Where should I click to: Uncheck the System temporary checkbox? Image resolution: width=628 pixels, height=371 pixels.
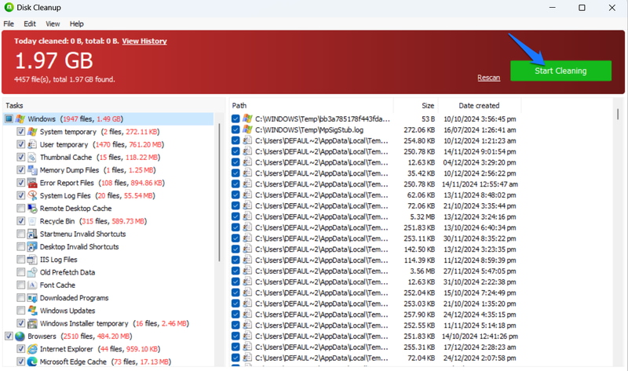[x=21, y=132]
